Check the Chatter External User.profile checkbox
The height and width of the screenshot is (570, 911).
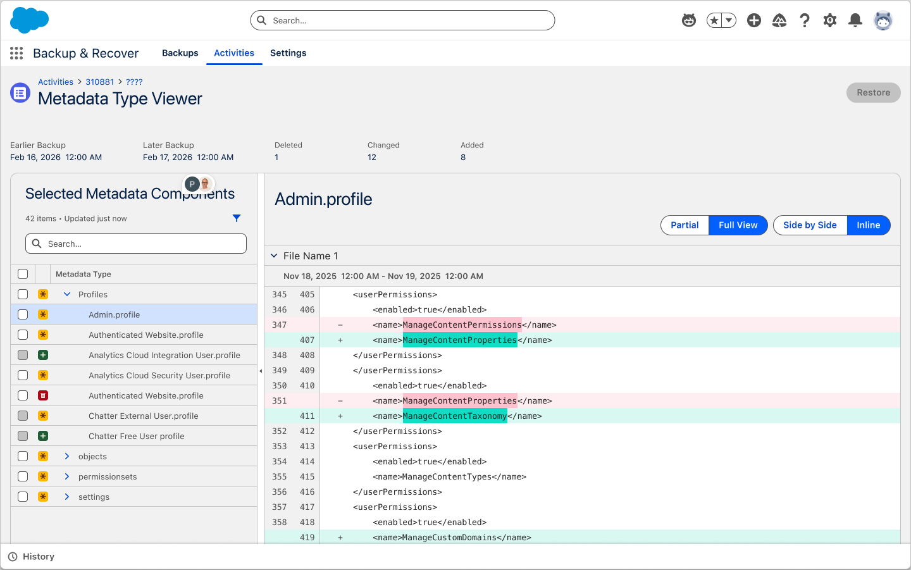(x=23, y=416)
